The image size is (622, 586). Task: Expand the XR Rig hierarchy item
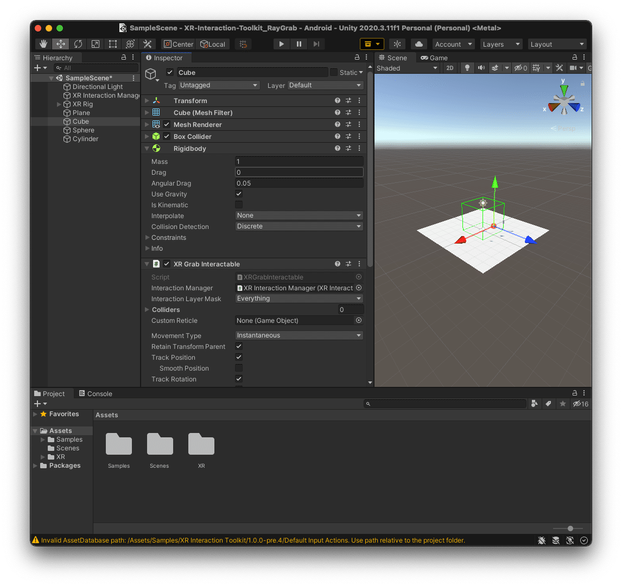(59, 104)
